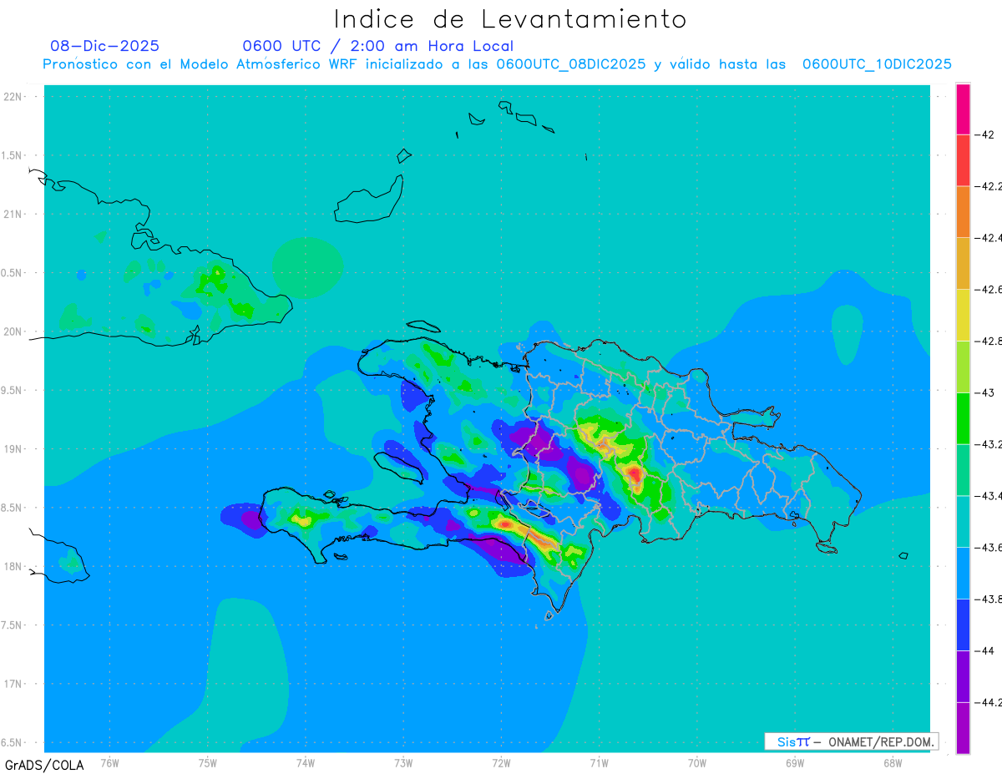Click the '76W' longitude label
1002x774 pixels.
click(109, 762)
